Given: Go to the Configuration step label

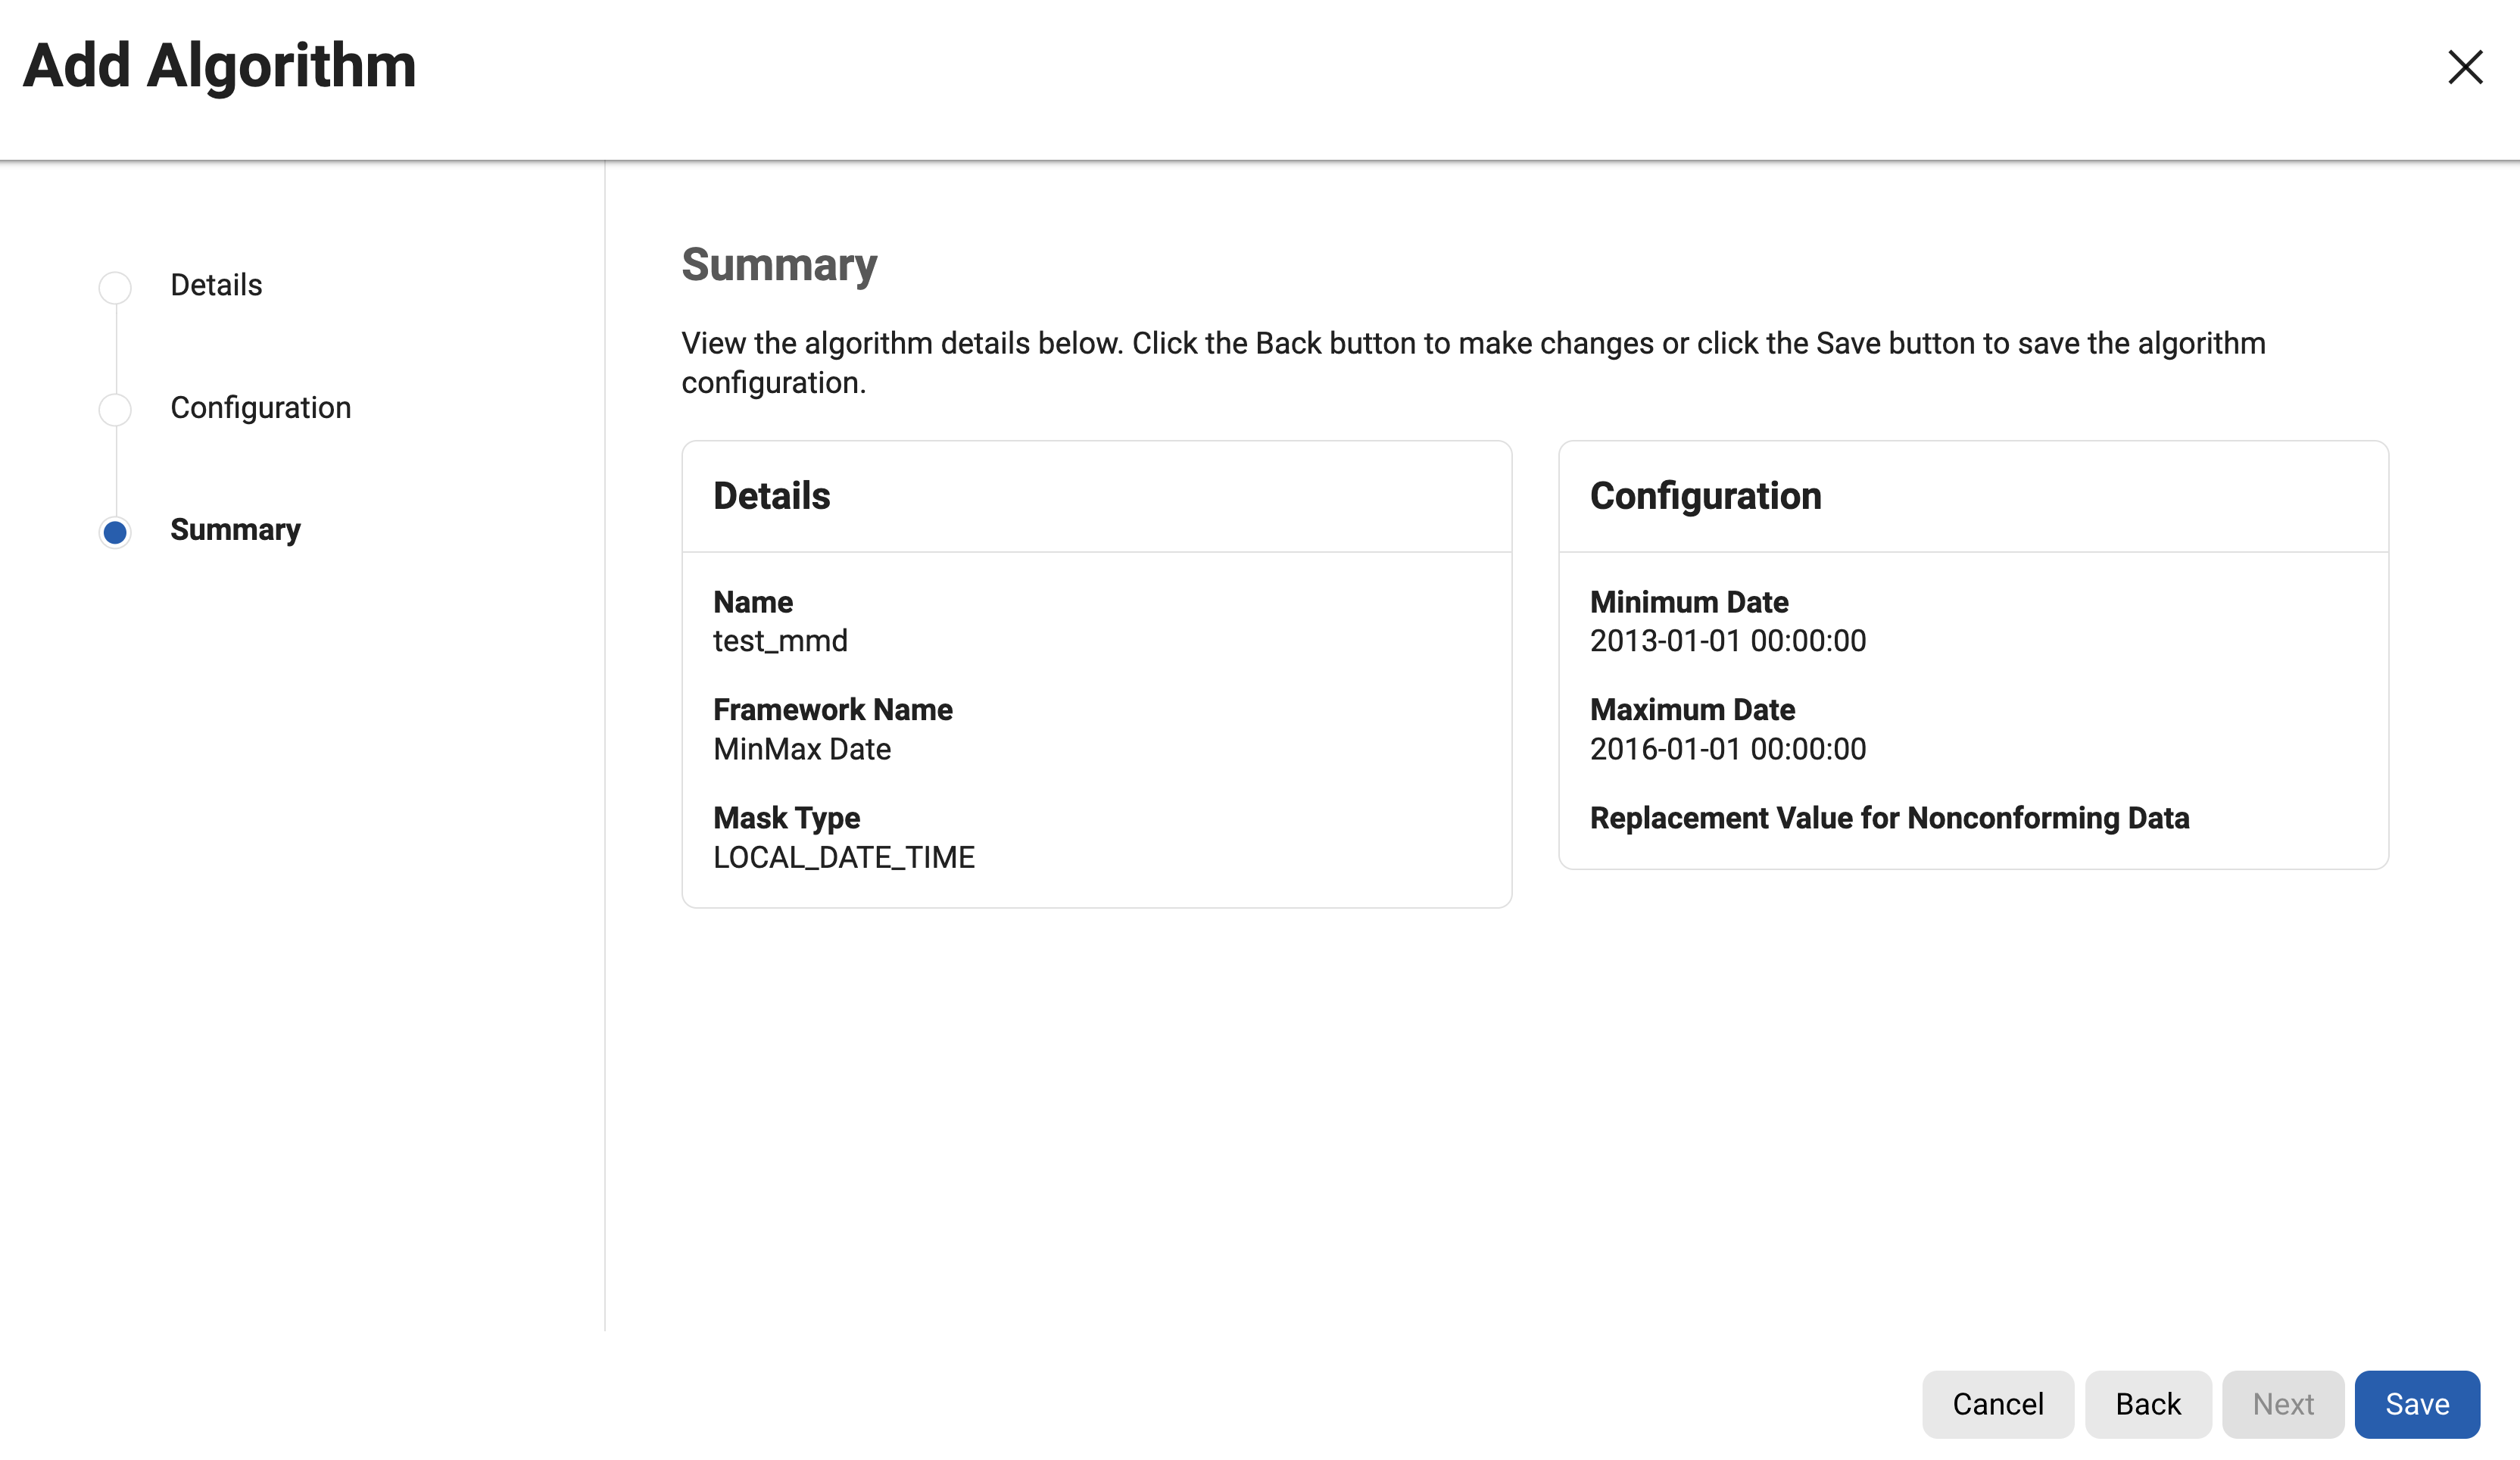Looking at the screenshot, I should (x=260, y=408).
